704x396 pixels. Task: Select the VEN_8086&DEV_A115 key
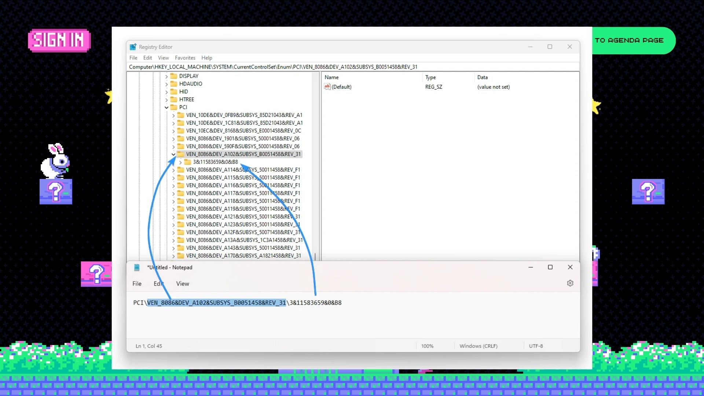(243, 177)
